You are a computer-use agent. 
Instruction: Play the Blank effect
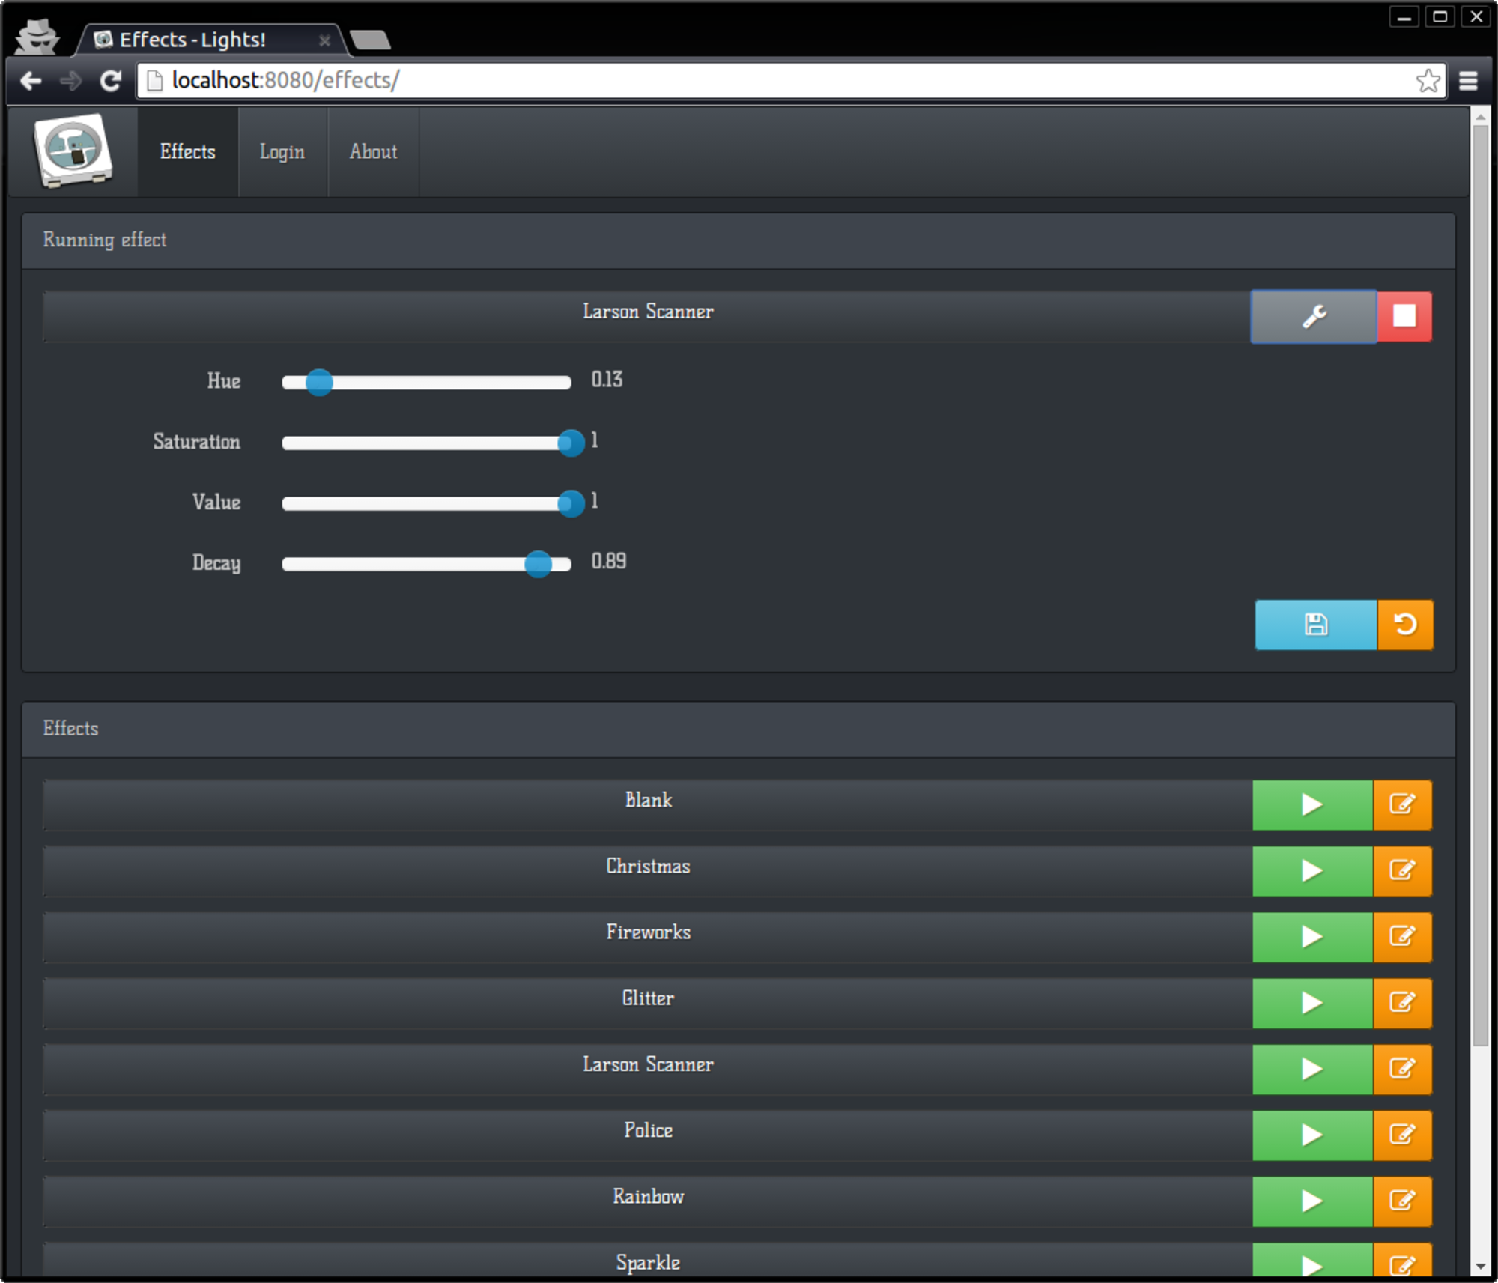click(x=1312, y=805)
